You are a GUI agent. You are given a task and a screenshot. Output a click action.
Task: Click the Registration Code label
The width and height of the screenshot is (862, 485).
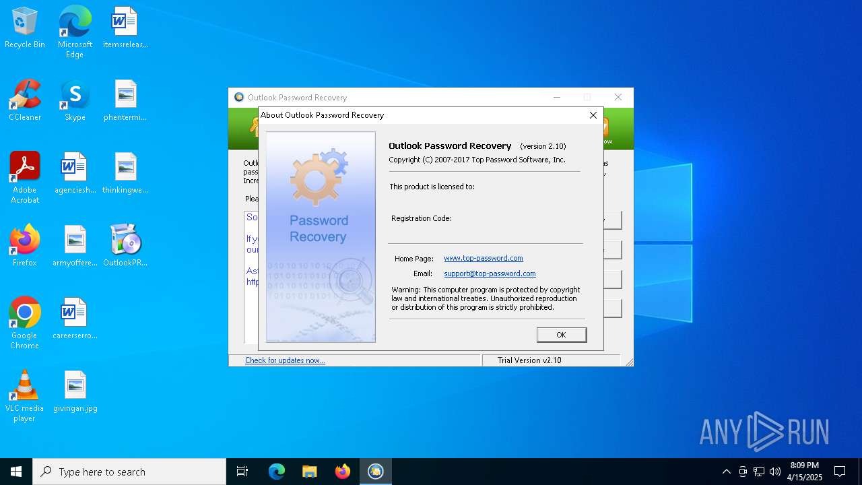click(x=422, y=218)
